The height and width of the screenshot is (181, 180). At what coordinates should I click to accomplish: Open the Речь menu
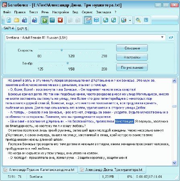45,12
